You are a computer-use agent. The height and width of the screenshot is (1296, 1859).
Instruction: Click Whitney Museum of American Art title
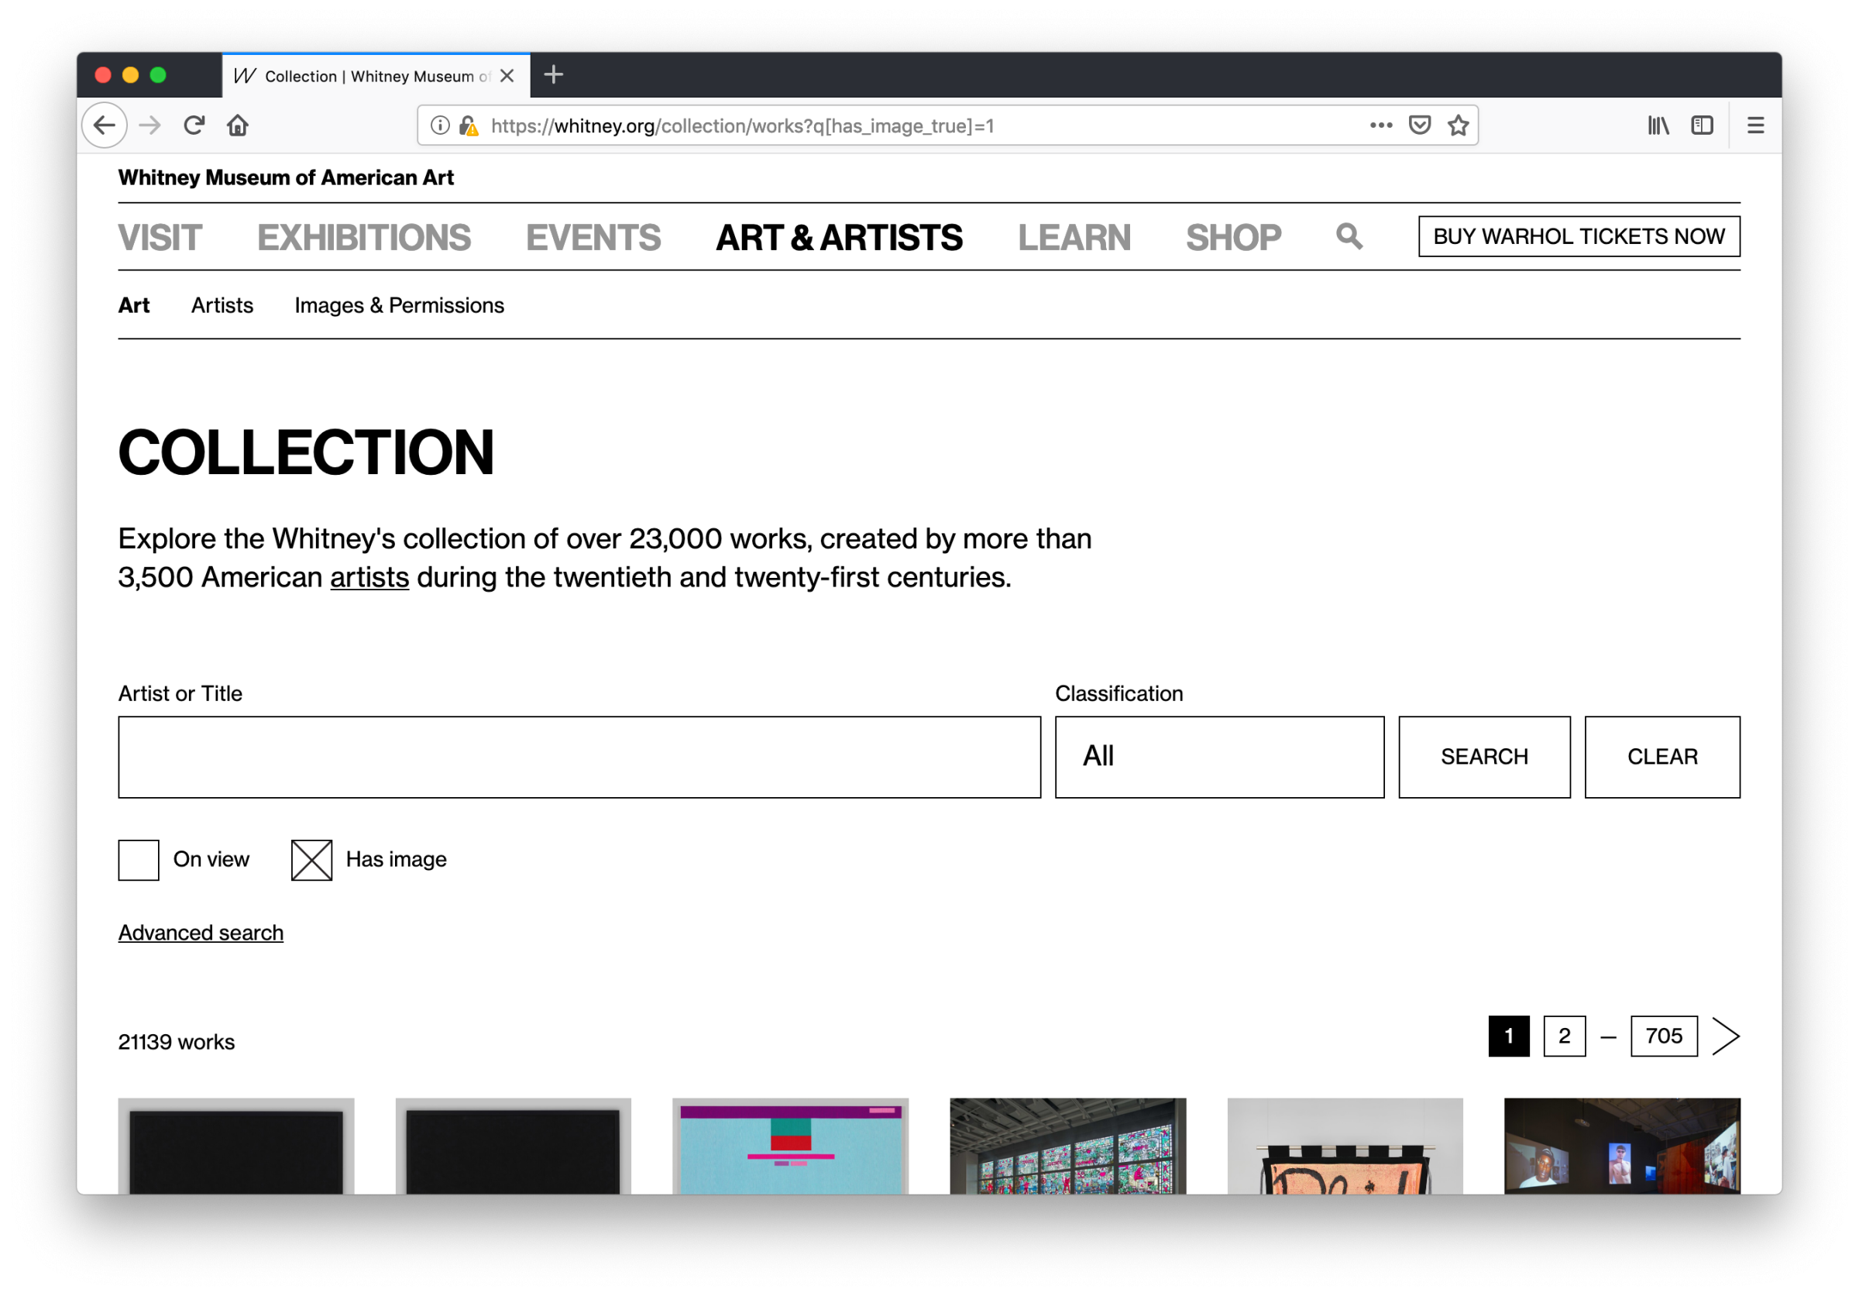tap(286, 177)
